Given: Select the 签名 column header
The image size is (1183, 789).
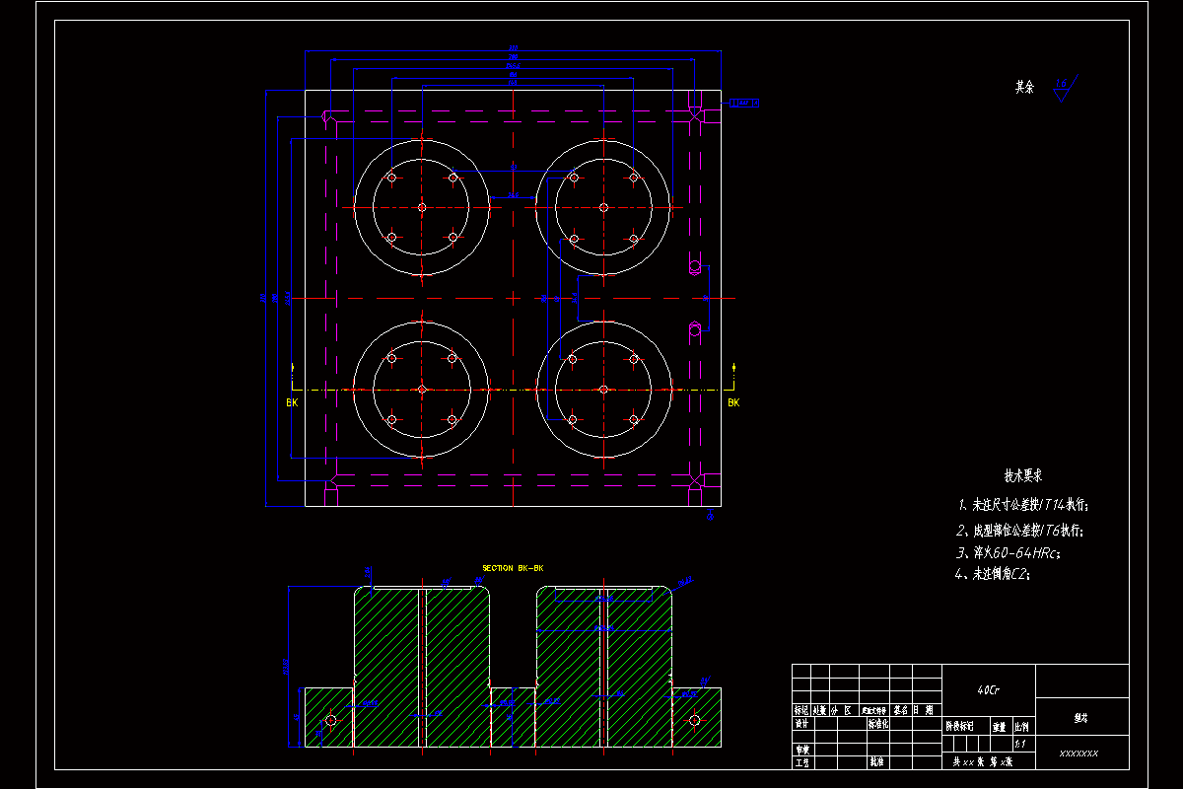Looking at the screenshot, I should pyautogui.click(x=901, y=710).
